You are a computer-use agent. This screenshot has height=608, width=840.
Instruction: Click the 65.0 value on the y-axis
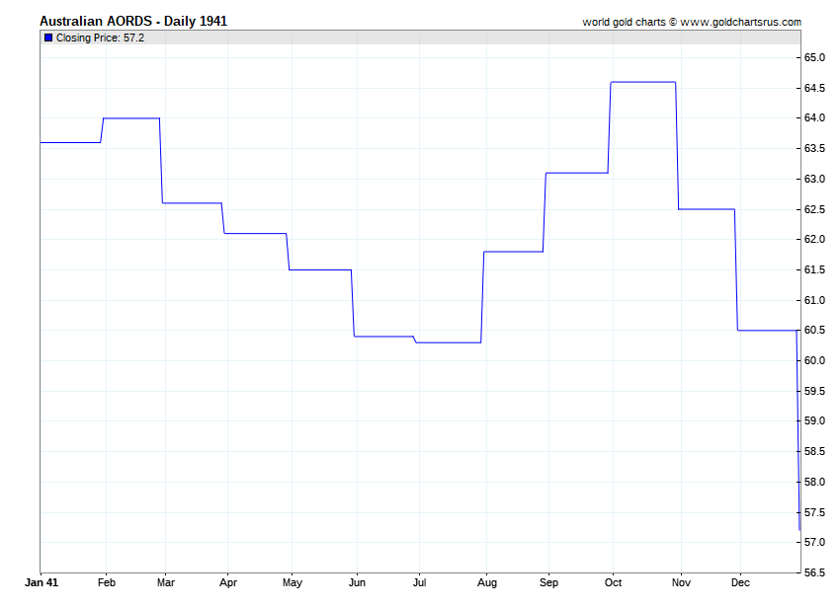point(814,58)
